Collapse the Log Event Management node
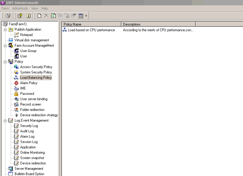This screenshot has width=243, height=176. (x=5, y=120)
